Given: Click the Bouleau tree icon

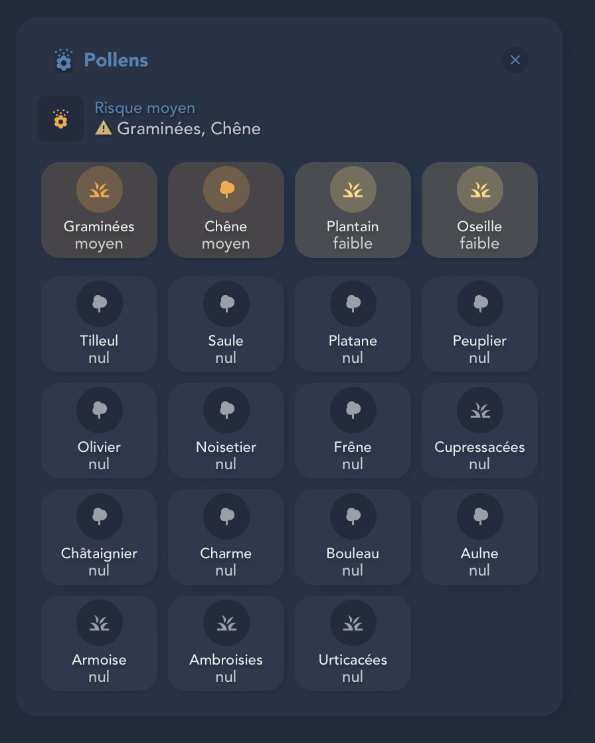Looking at the screenshot, I should (x=353, y=516).
